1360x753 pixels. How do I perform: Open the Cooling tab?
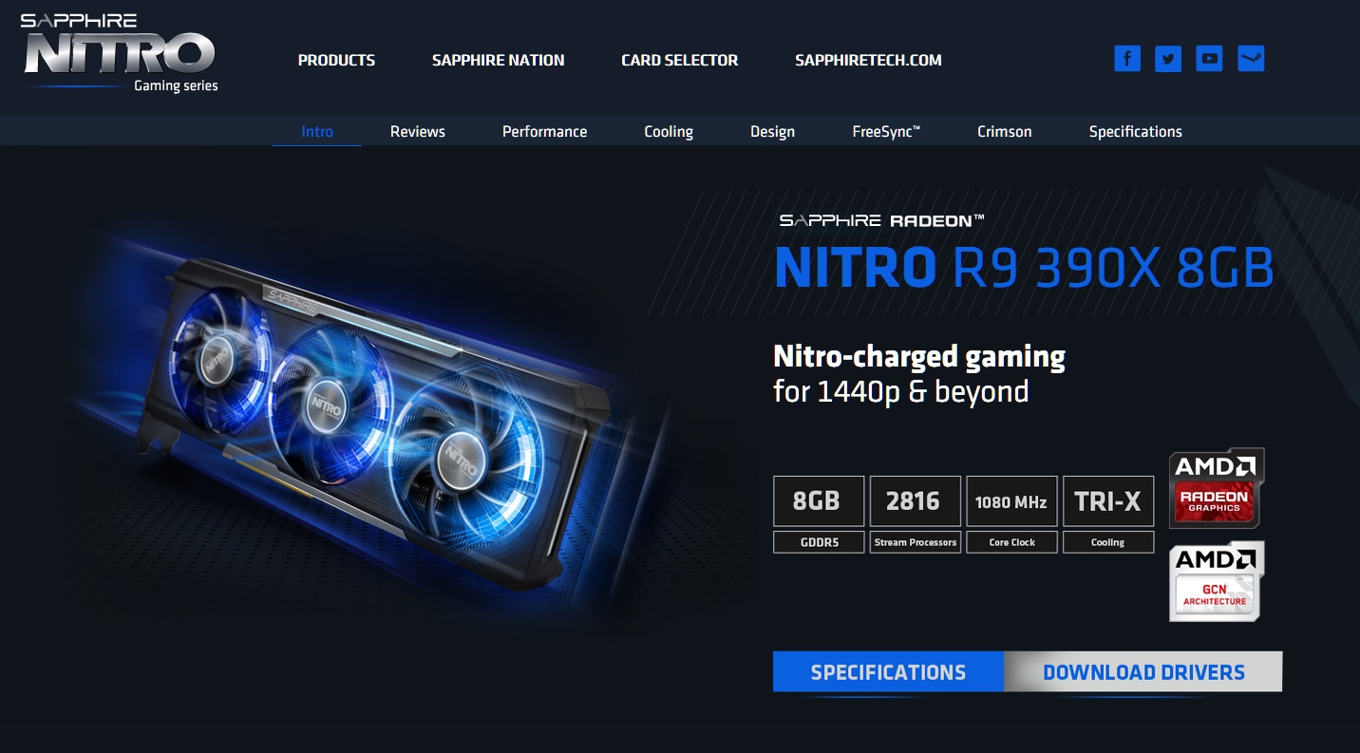(x=669, y=131)
